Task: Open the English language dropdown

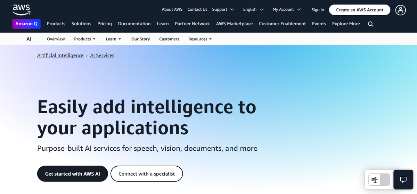Action: 253,10
